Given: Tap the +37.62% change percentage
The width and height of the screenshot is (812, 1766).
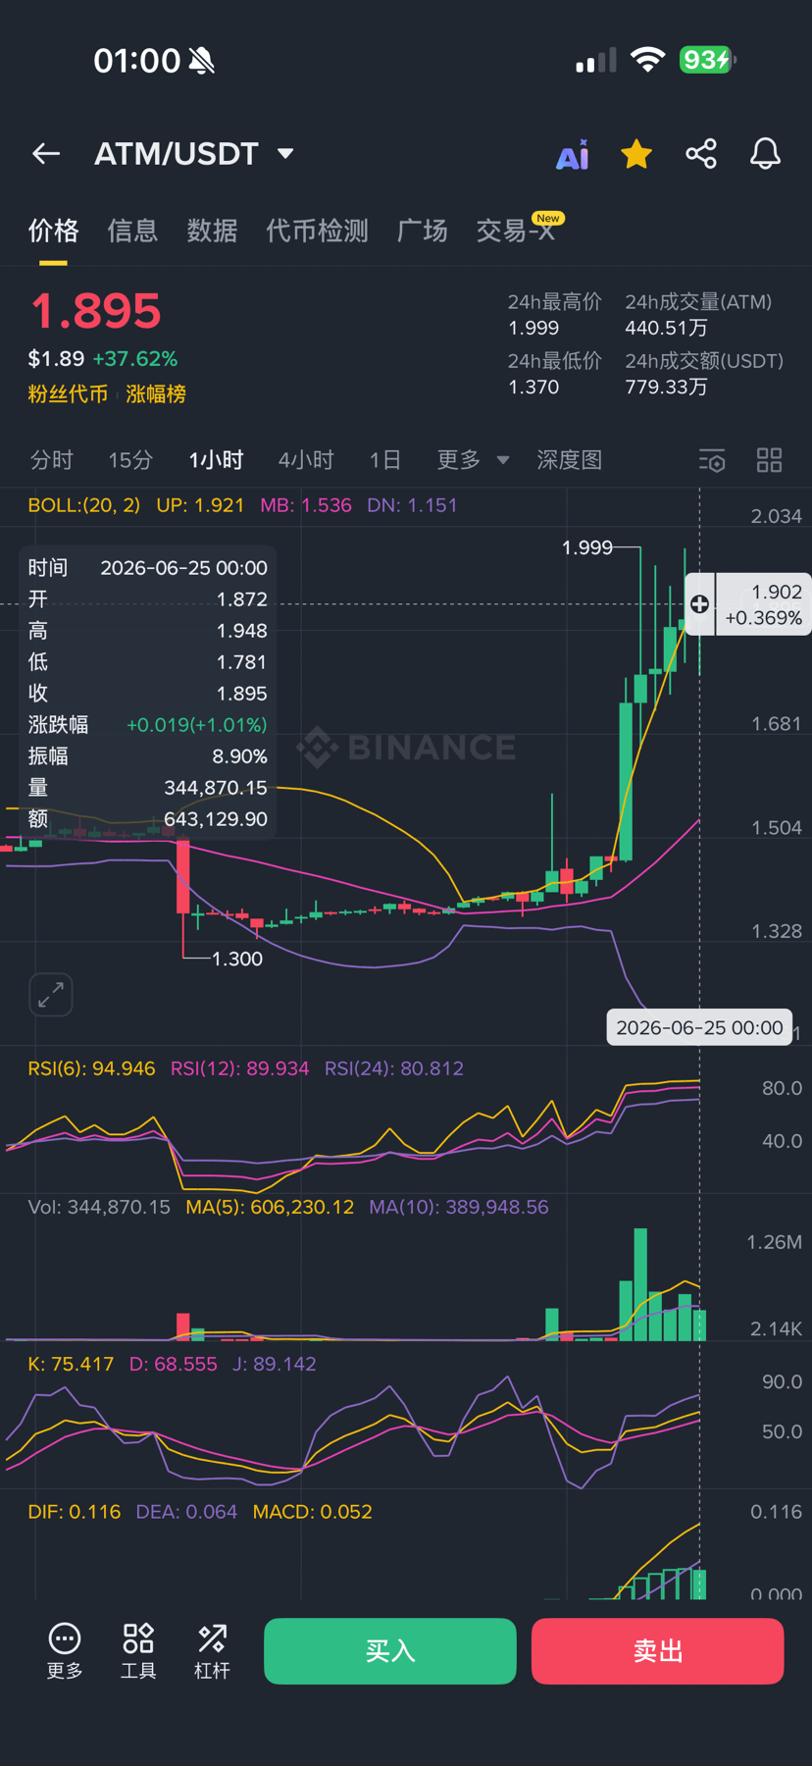Looking at the screenshot, I should point(135,359).
